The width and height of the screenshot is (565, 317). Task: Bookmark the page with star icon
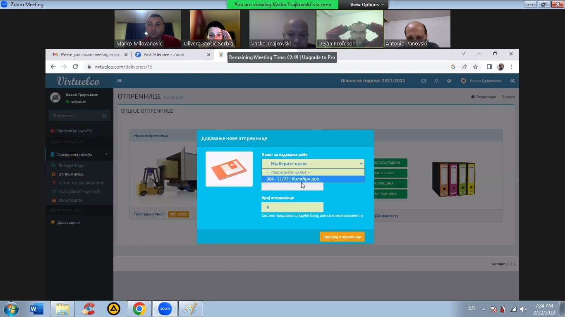475,67
